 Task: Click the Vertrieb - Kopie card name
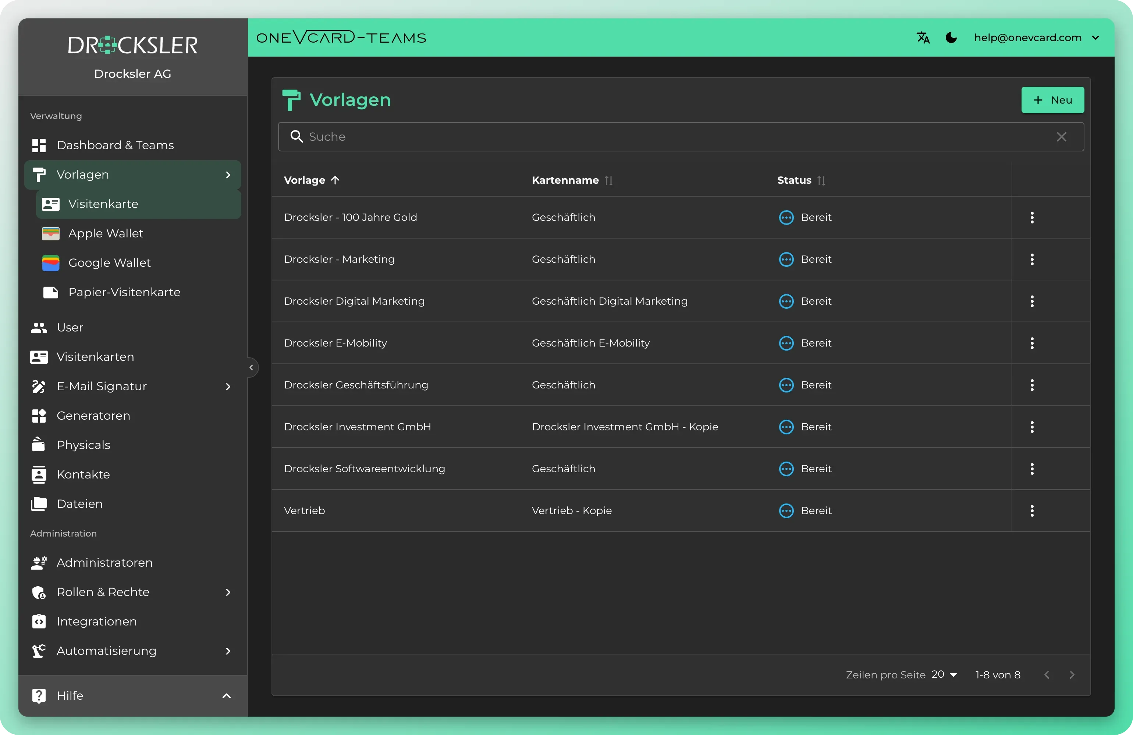[x=571, y=510]
